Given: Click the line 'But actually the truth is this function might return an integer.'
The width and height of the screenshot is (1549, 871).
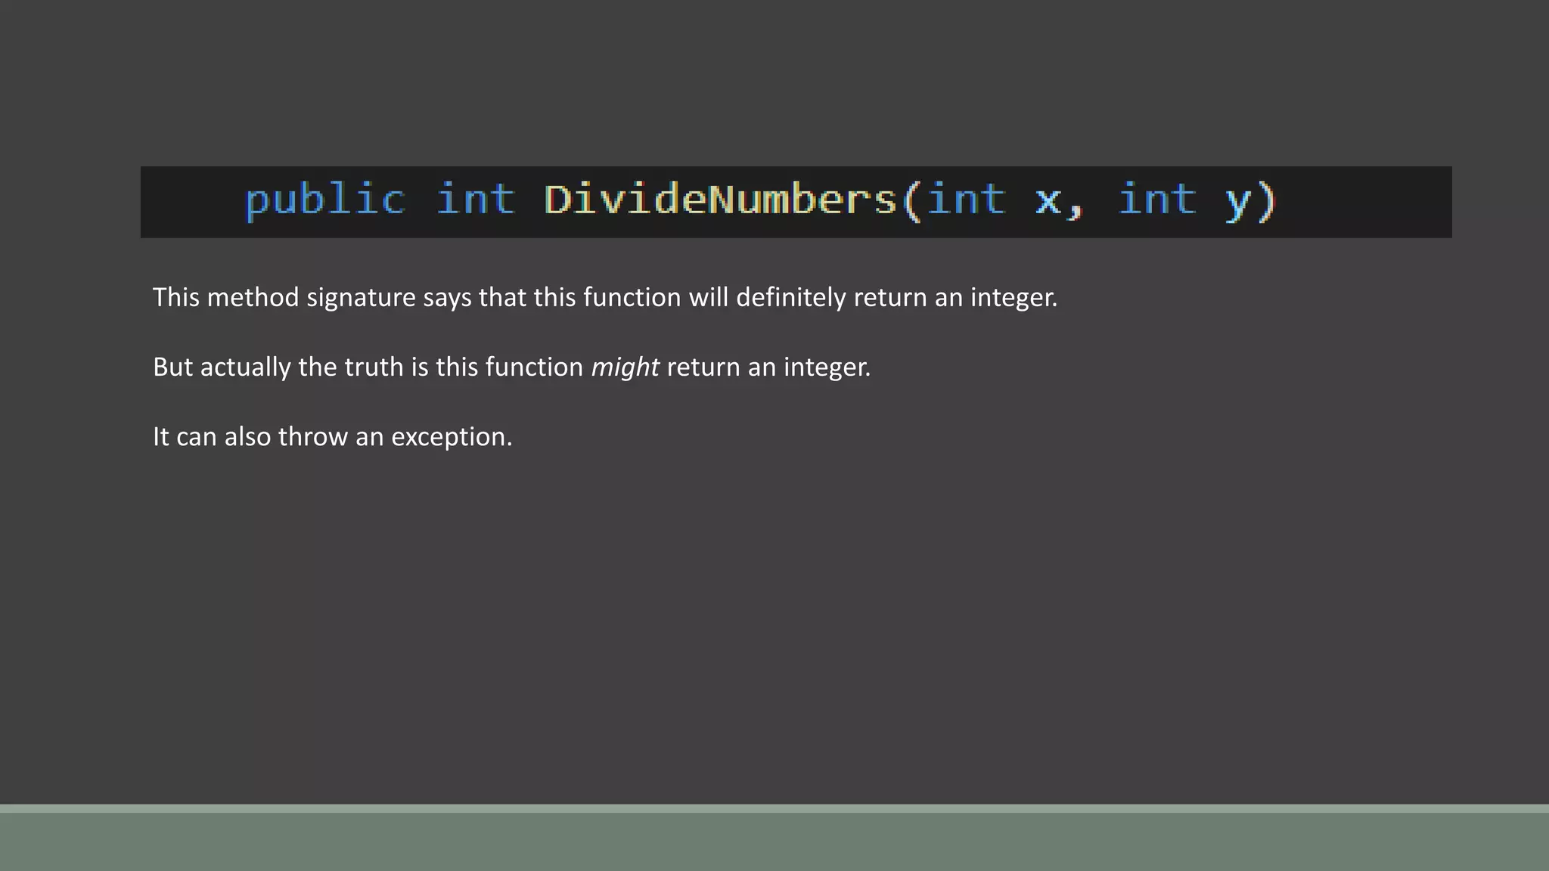Looking at the screenshot, I should click(512, 367).
